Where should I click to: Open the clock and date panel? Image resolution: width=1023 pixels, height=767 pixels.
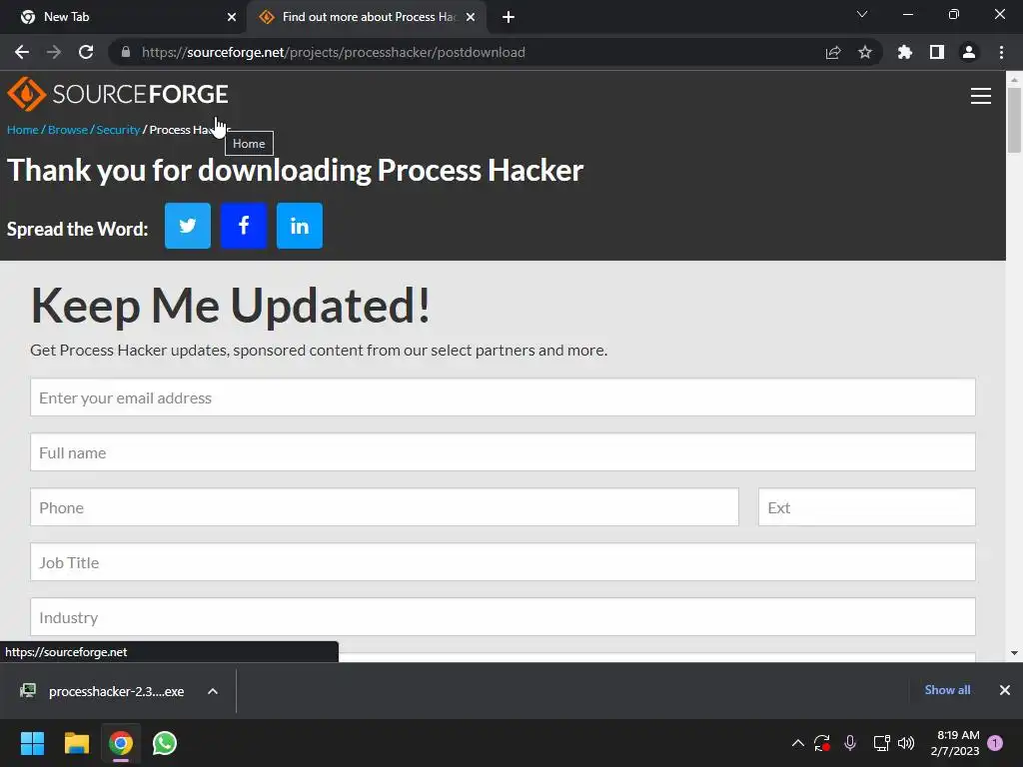pos(955,743)
